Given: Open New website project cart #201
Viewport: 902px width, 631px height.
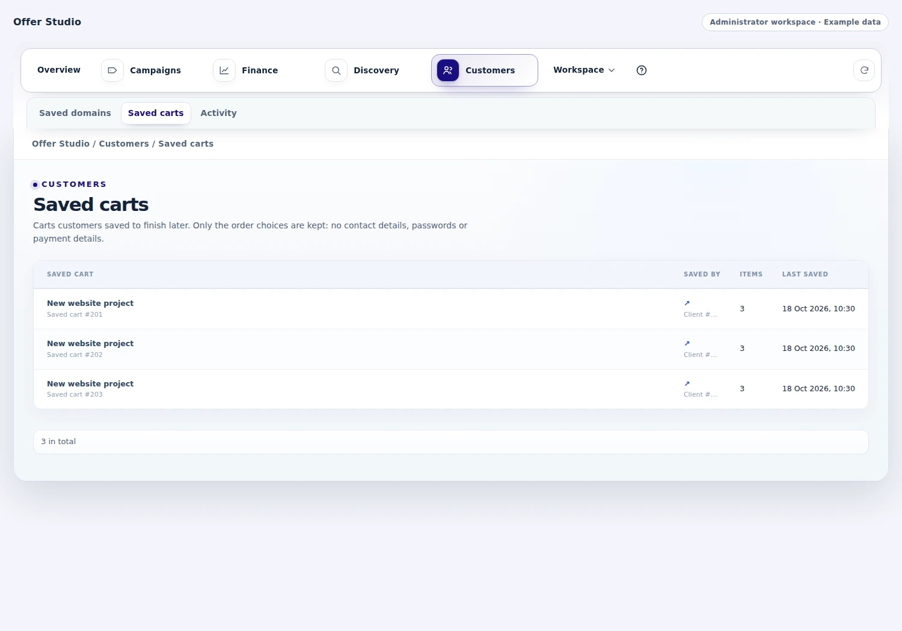Looking at the screenshot, I should pyautogui.click(x=90, y=303).
